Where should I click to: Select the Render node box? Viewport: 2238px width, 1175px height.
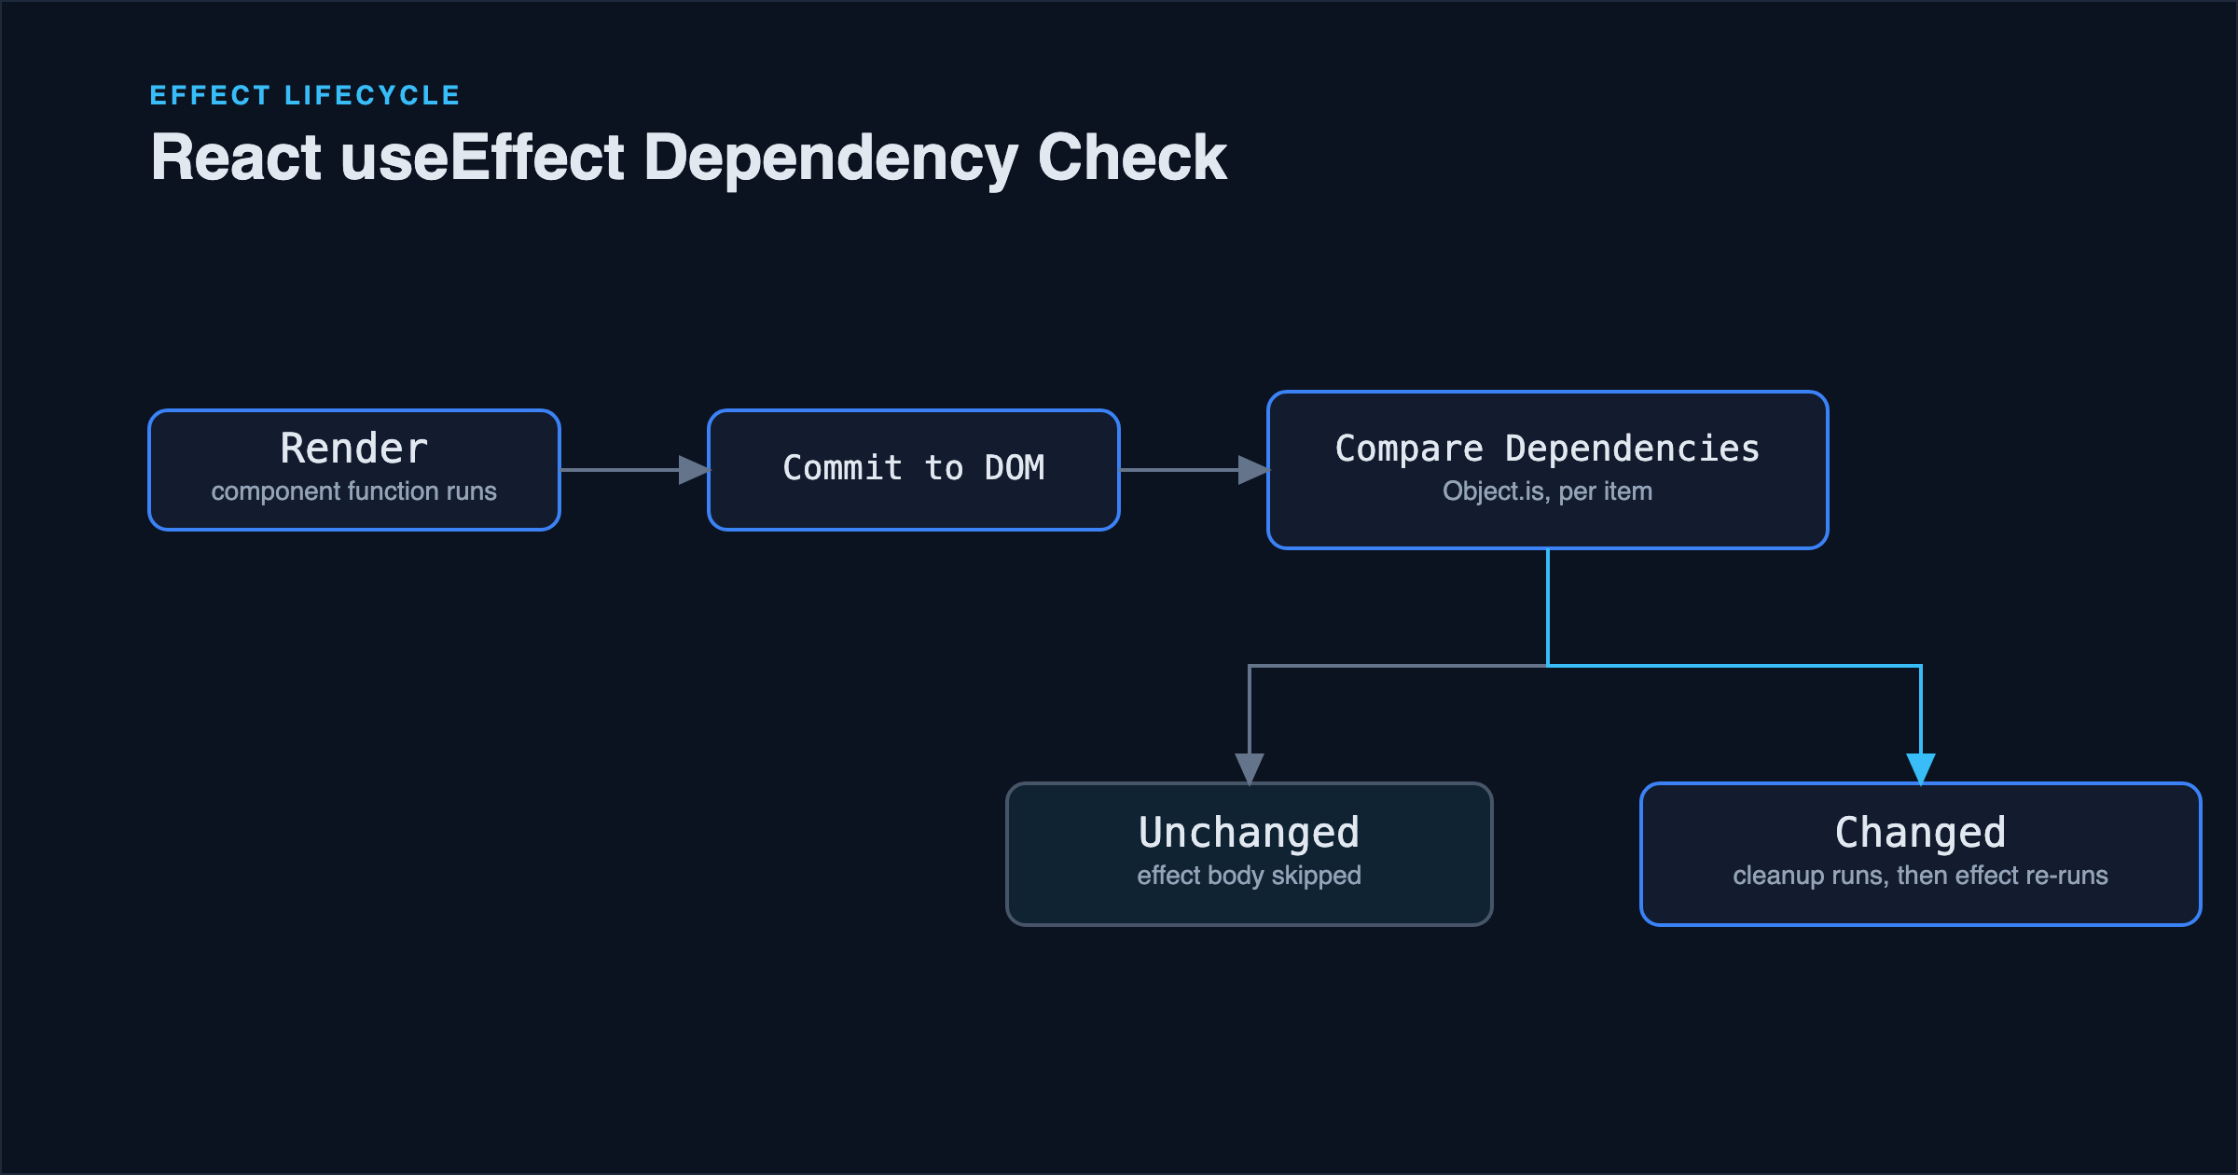point(354,470)
